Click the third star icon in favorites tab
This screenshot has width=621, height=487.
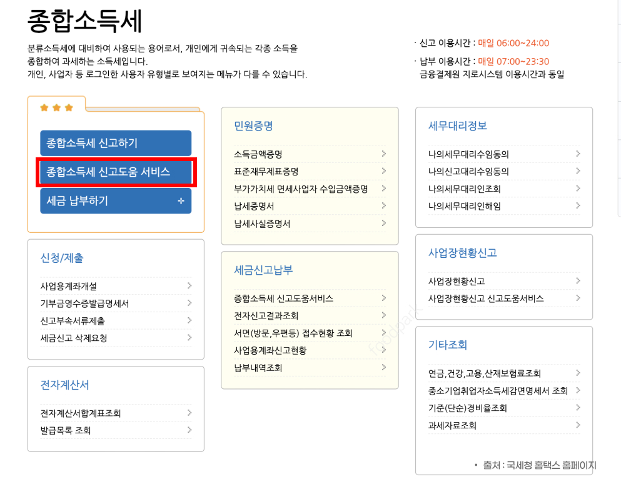click(69, 107)
